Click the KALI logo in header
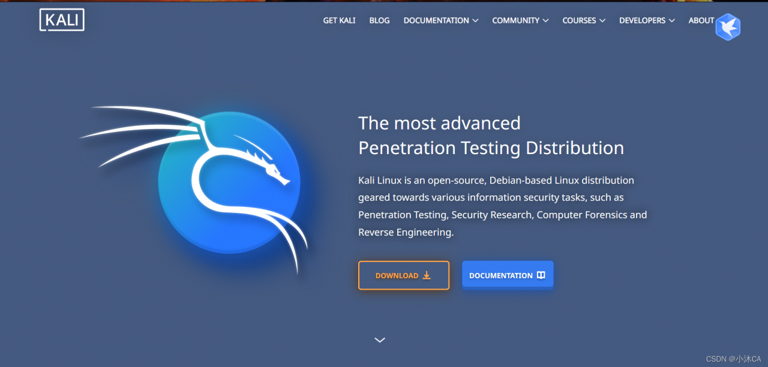Viewport: 768px width, 367px height. (x=62, y=20)
